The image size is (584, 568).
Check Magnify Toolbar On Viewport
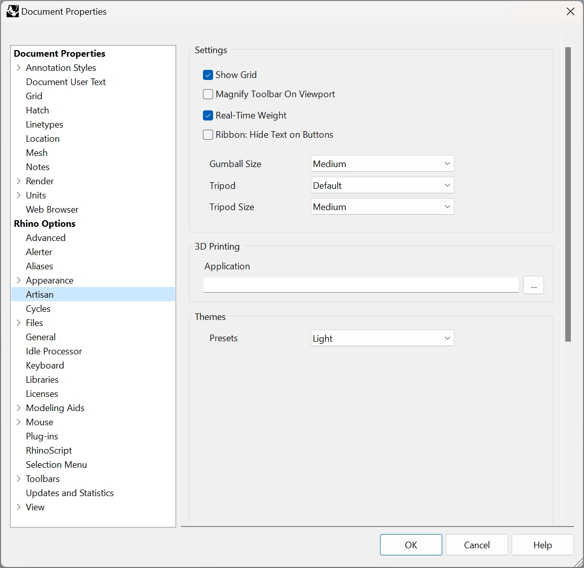(208, 94)
